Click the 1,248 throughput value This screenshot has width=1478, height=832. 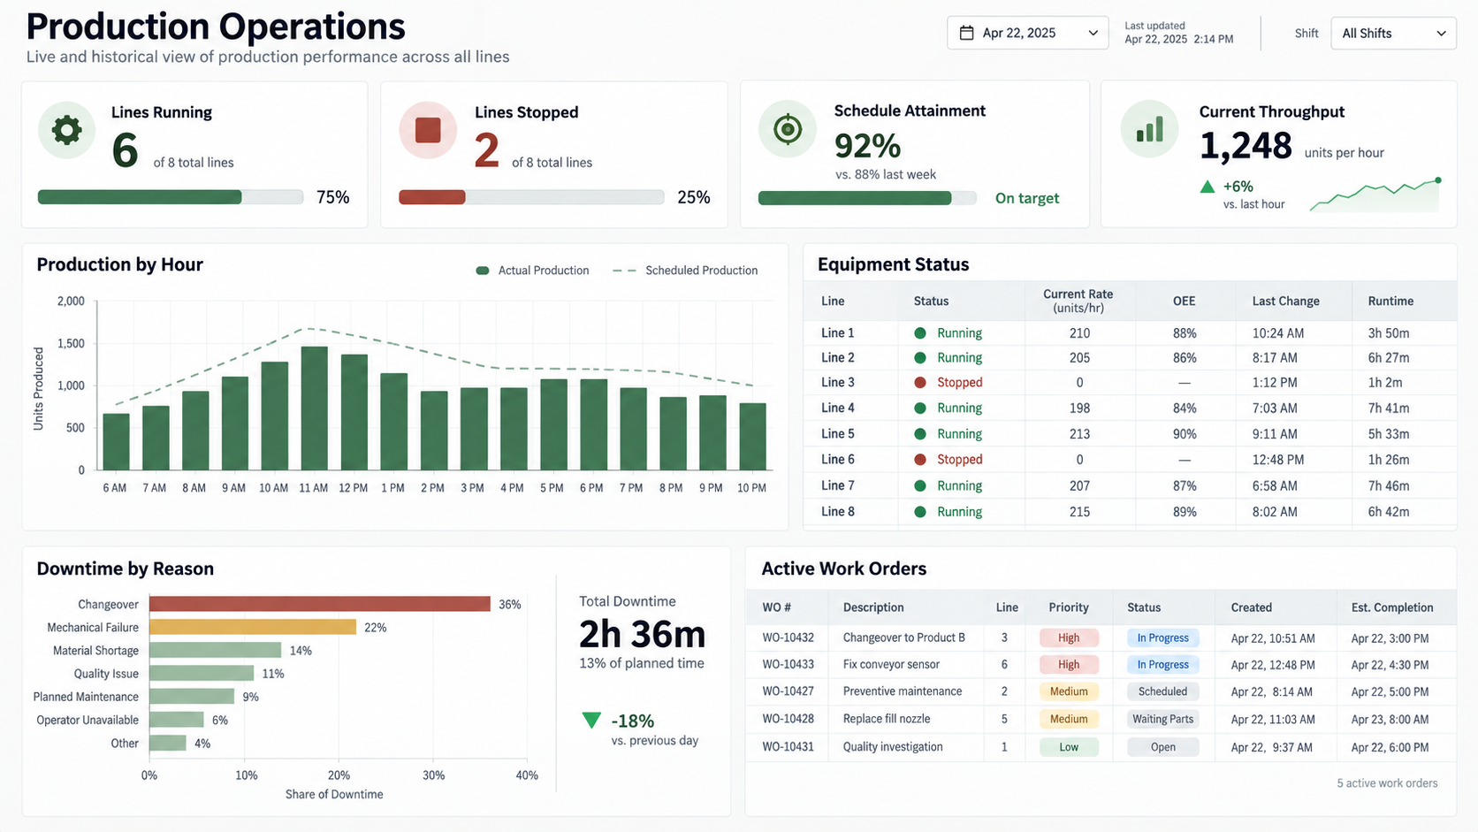coord(1246,146)
